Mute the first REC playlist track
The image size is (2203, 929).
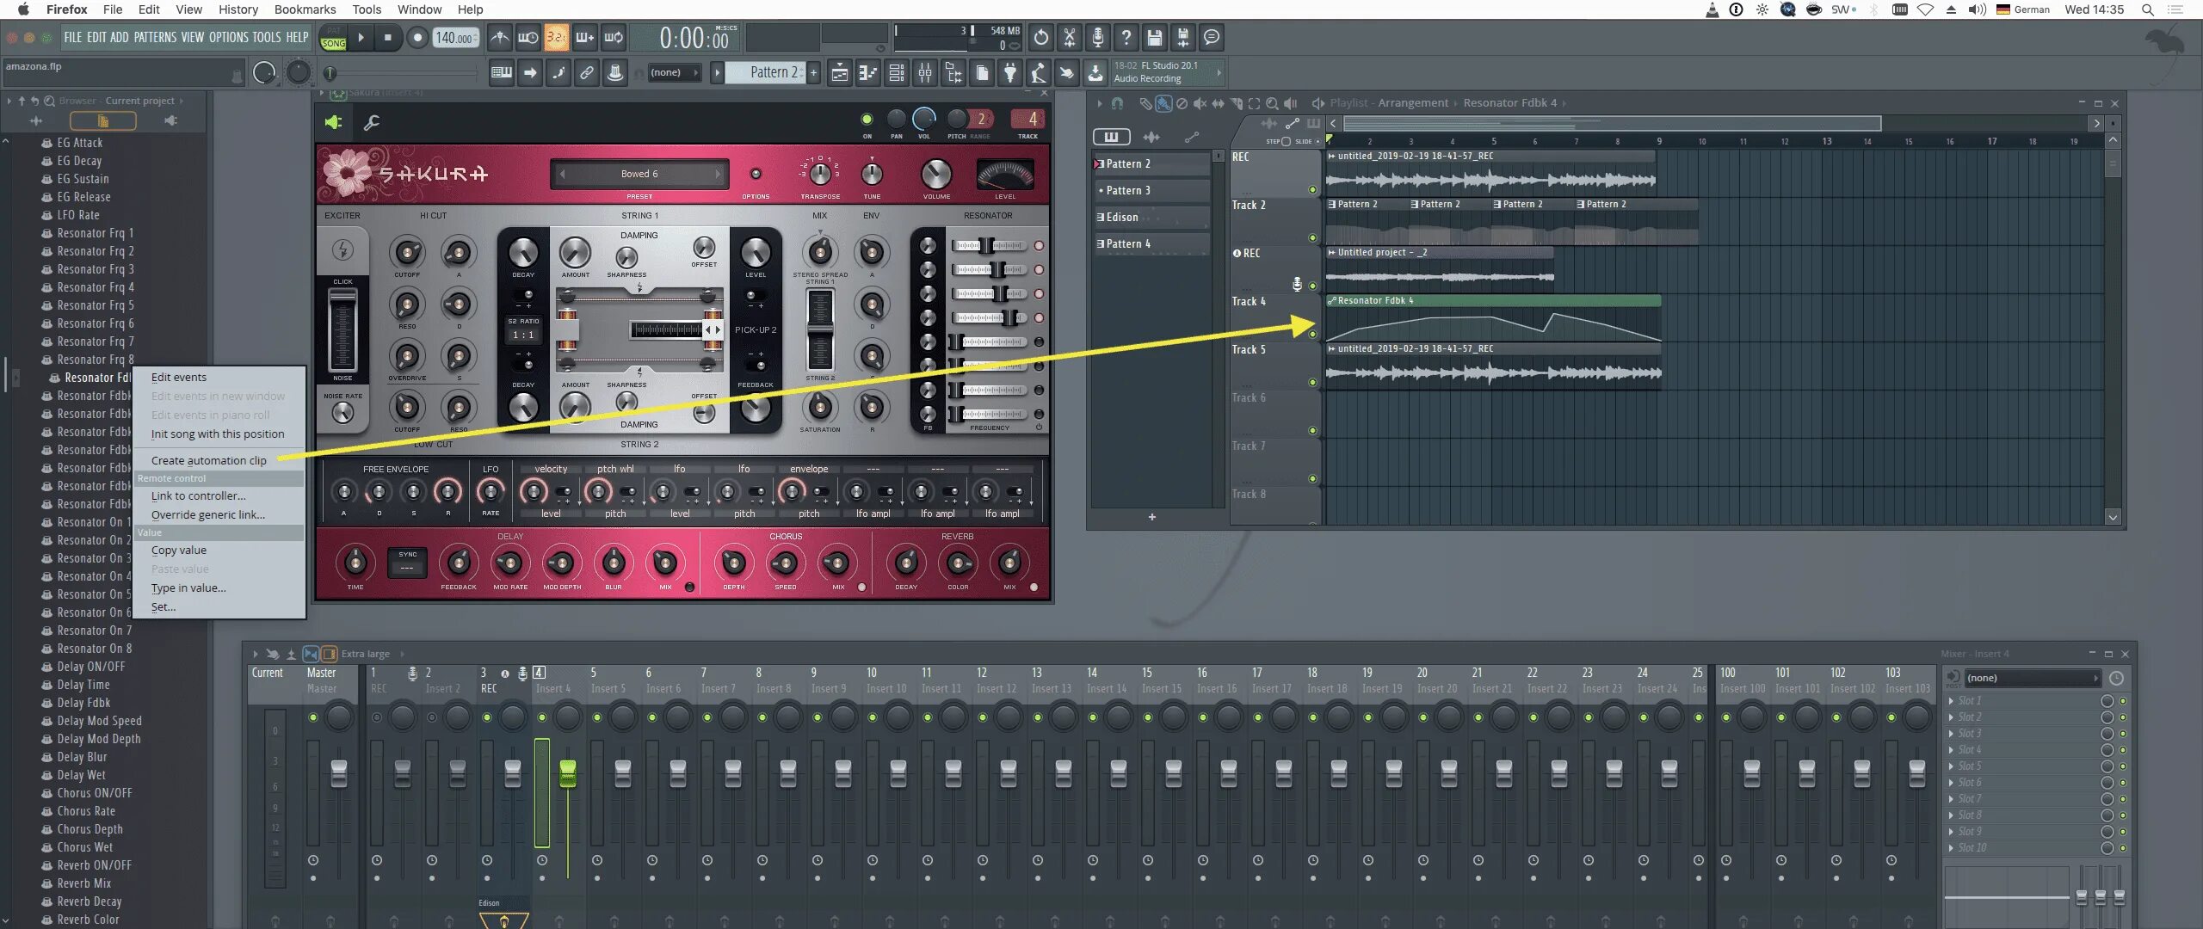tap(1312, 189)
